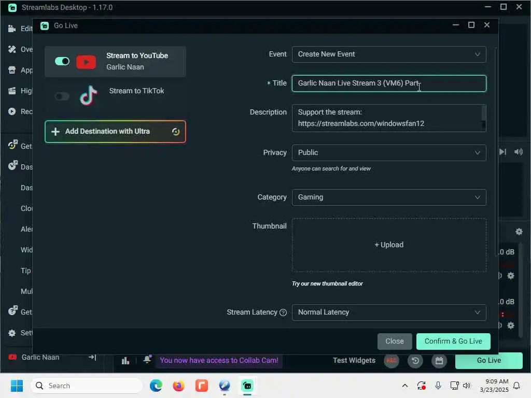
Task: Open Windows Start menu
Action: pos(17,386)
